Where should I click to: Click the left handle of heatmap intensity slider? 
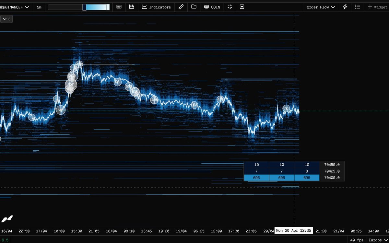84,7
